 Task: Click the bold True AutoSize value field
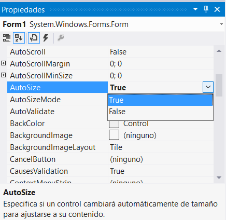[155, 88]
